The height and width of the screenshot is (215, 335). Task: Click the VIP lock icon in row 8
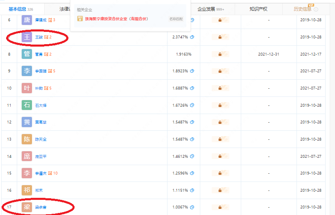[220, 54]
